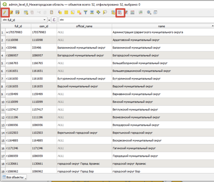Toggle editing mode with the pencil icon
The image size is (214, 182).
(x=5, y=12)
